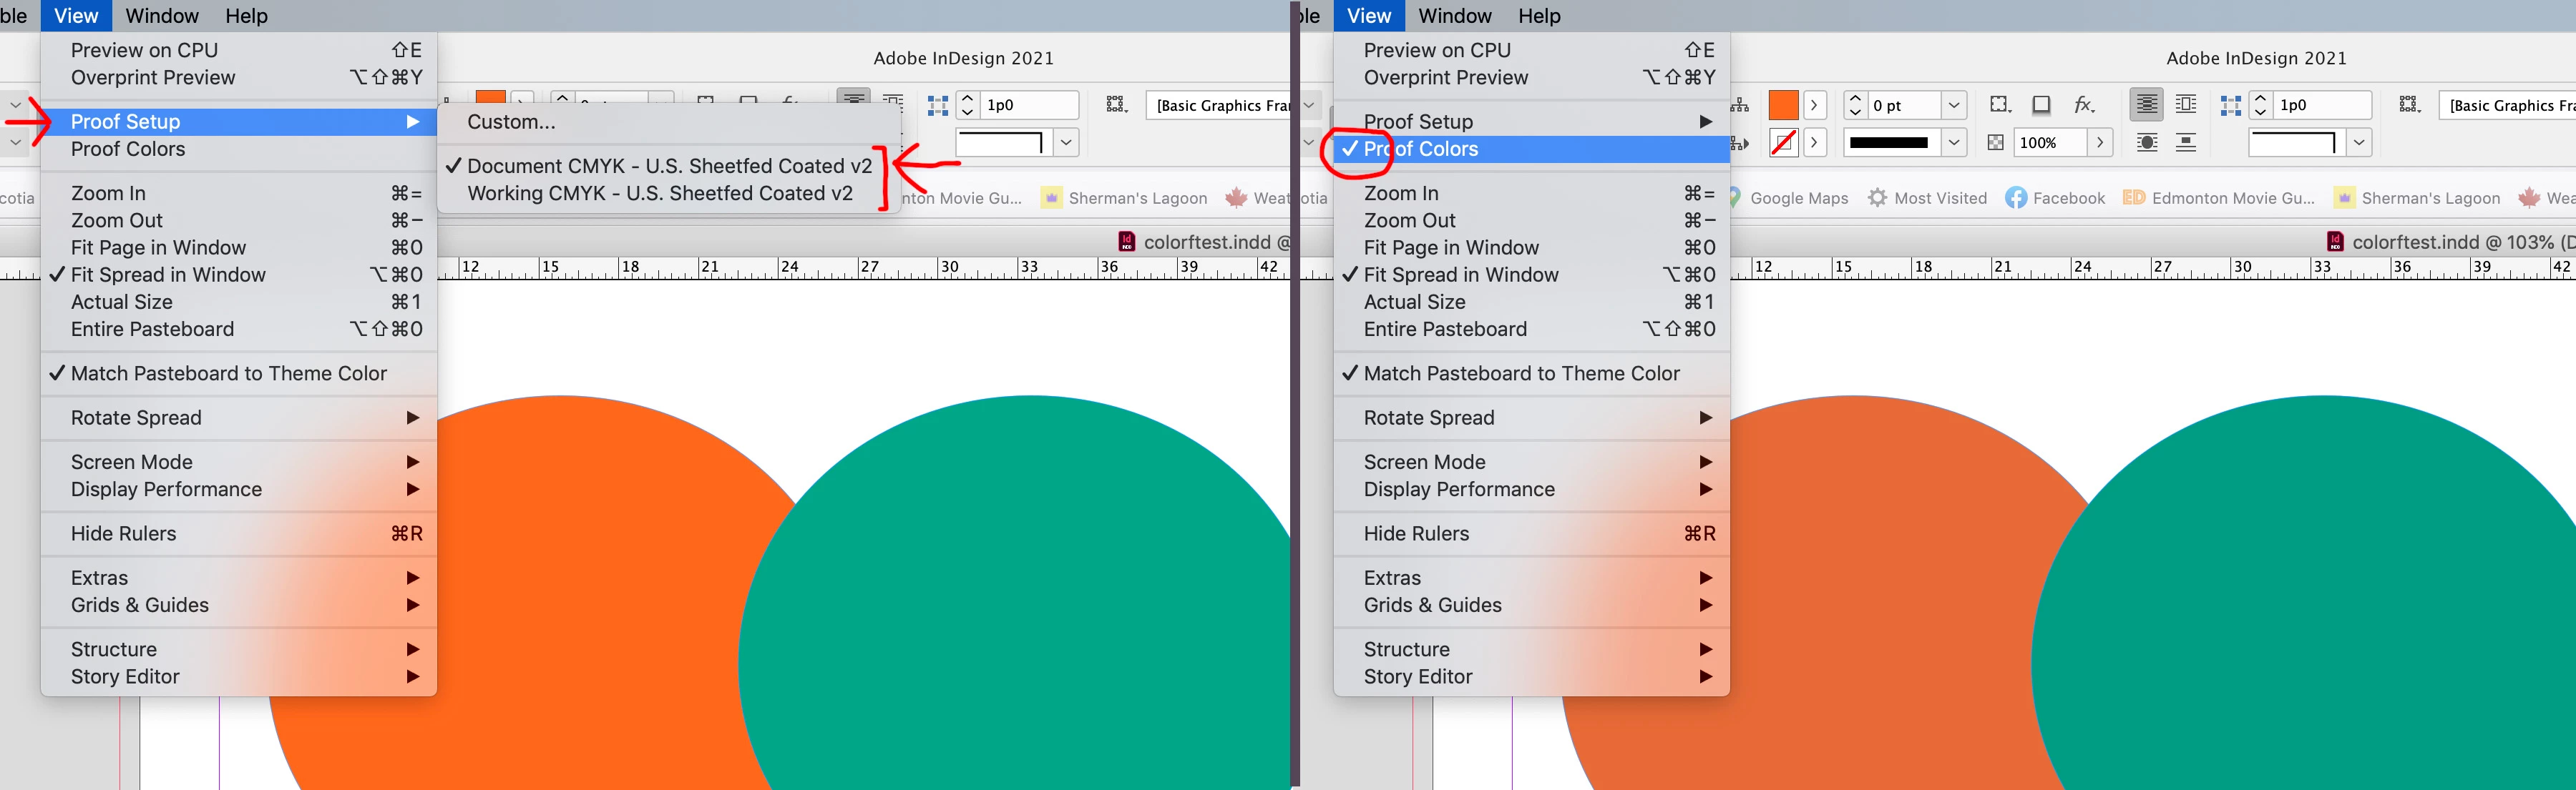This screenshot has height=790, width=2576.
Task: Click the drop shadow icon
Action: [x=2041, y=105]
